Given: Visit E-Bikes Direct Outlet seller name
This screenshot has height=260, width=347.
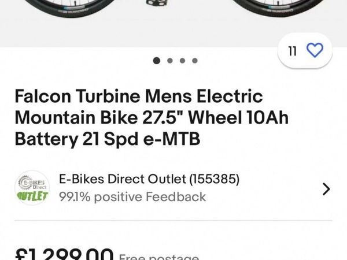Looking at the screenshot, I should [125, 180].
